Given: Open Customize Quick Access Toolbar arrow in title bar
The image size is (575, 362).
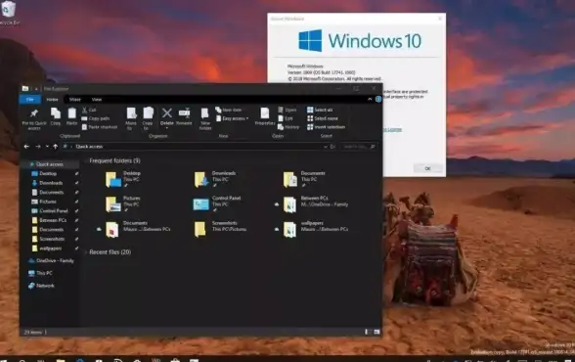Looking at the screenshot, I should (x=37, y=89).
